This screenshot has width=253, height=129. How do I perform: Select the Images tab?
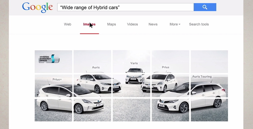pyautogui.click(x=89, y=24)
